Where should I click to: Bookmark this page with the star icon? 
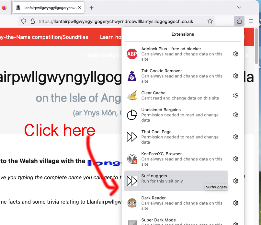coord(210,21)
